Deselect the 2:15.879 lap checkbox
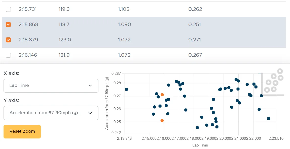Viewport: 290px width, 149px height. 8,40
